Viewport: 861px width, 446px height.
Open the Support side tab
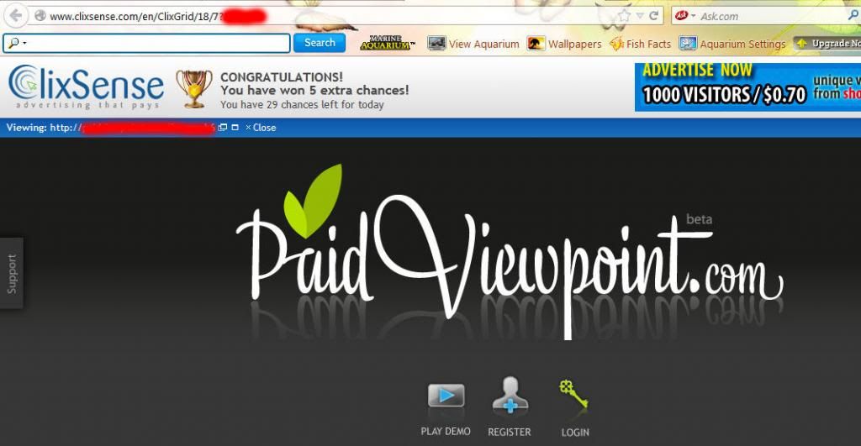(12, 273)
